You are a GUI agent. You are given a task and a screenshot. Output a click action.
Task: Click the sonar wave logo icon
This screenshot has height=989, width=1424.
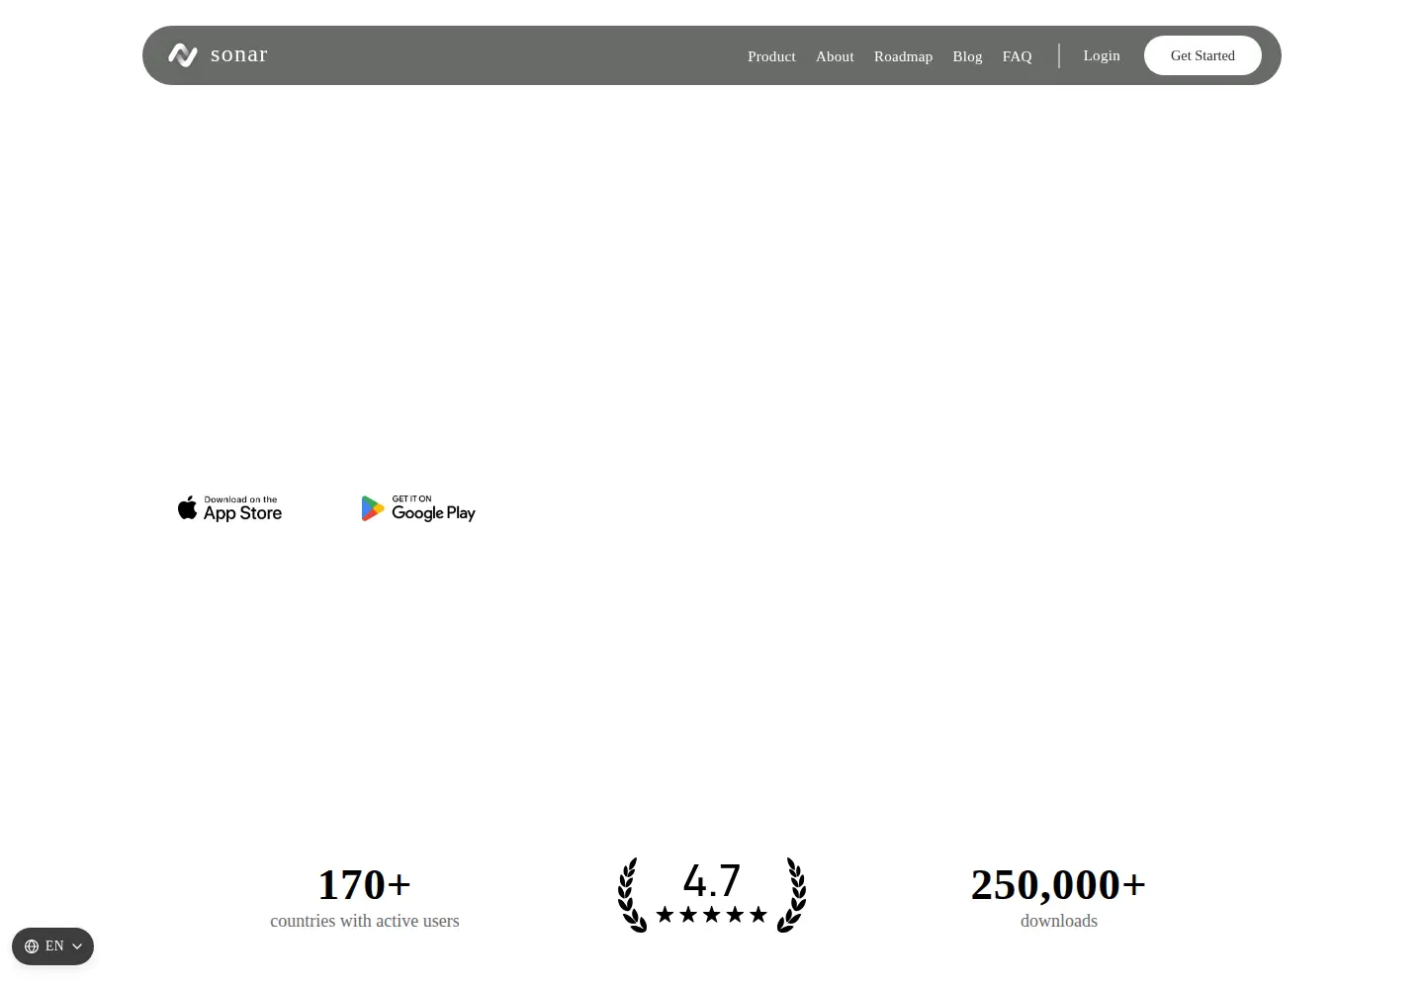183,55
